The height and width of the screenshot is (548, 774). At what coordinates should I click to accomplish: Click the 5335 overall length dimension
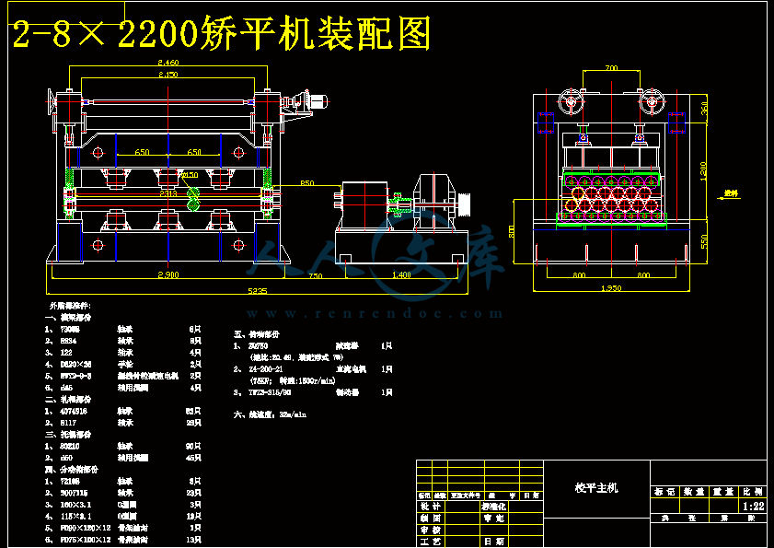[x=259, y=291]
